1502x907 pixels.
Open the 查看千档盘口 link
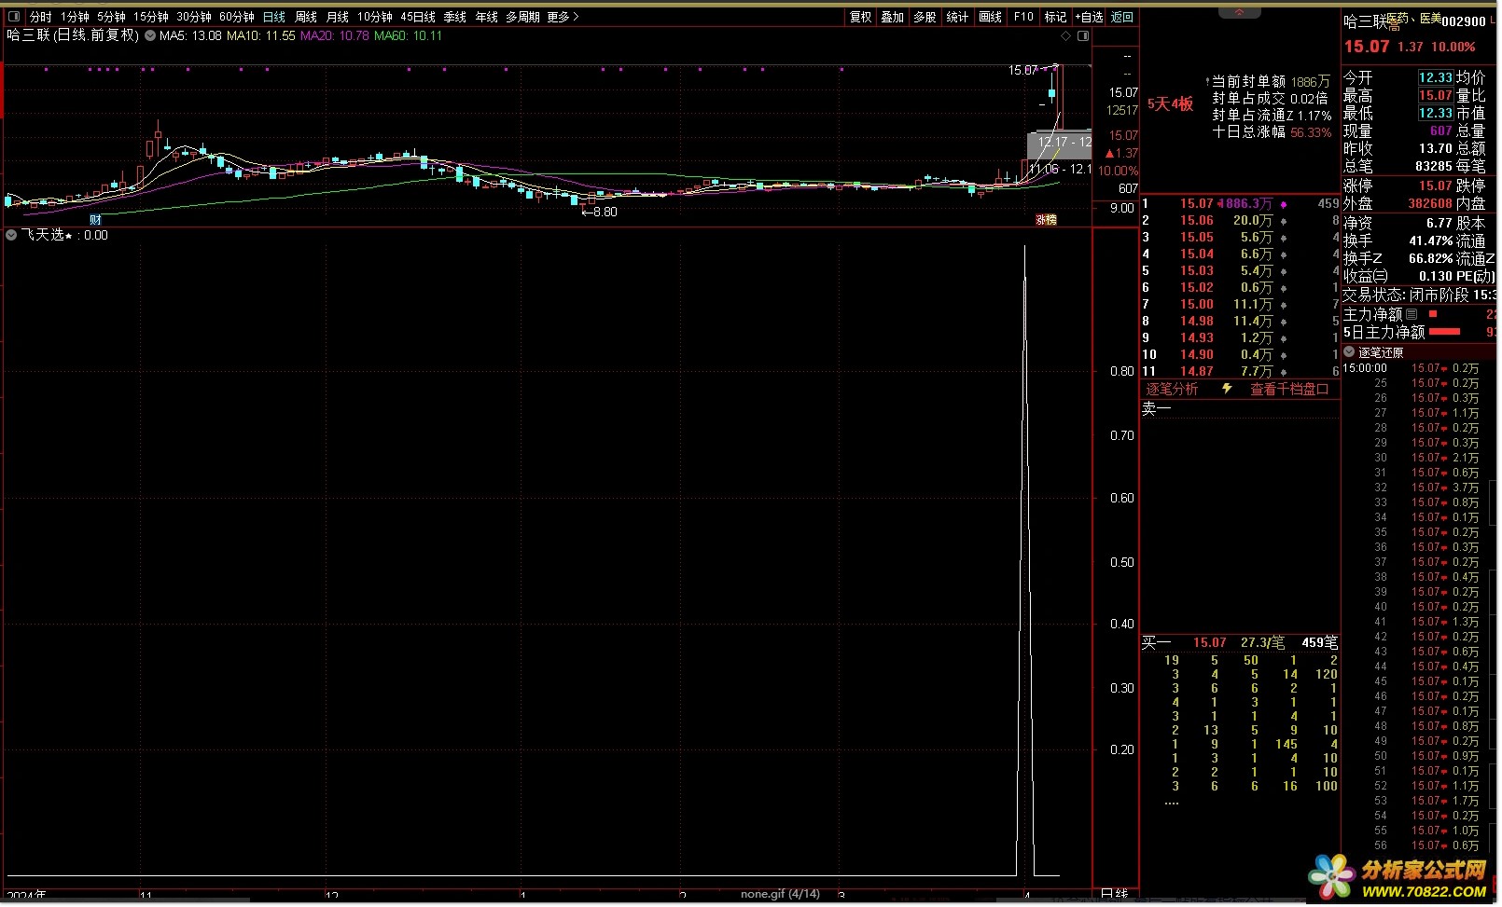click(x=1289, y=389)
